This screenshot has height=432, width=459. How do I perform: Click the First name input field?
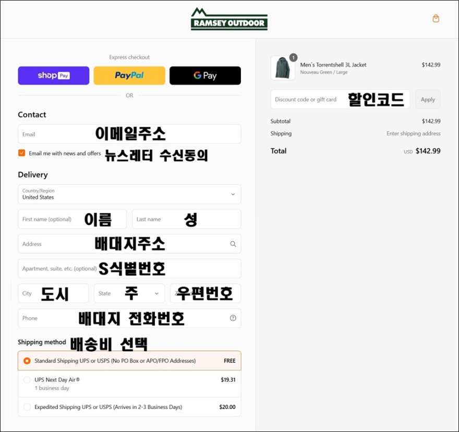coord(73,219)
